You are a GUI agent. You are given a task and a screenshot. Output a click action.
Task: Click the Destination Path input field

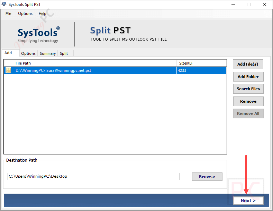point(94,176)
